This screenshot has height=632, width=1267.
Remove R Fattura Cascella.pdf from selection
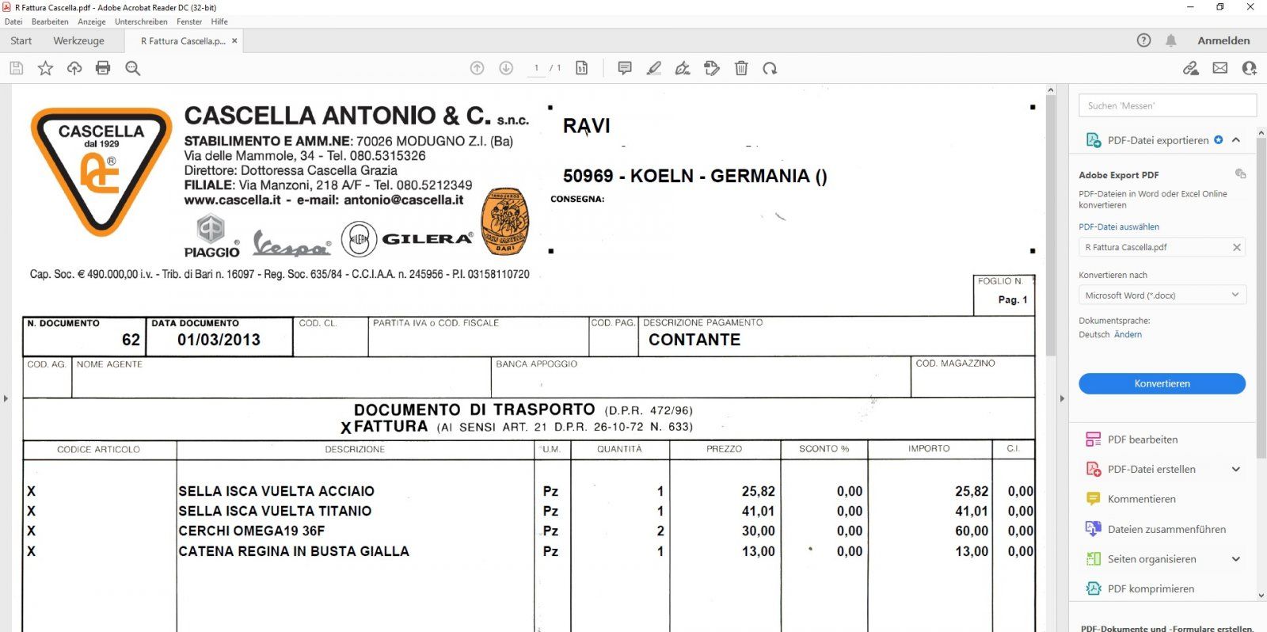[1236, 247]
